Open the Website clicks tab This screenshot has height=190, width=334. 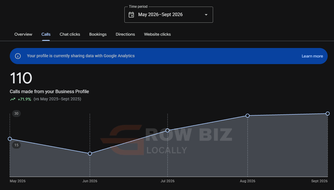coord(157,34)
